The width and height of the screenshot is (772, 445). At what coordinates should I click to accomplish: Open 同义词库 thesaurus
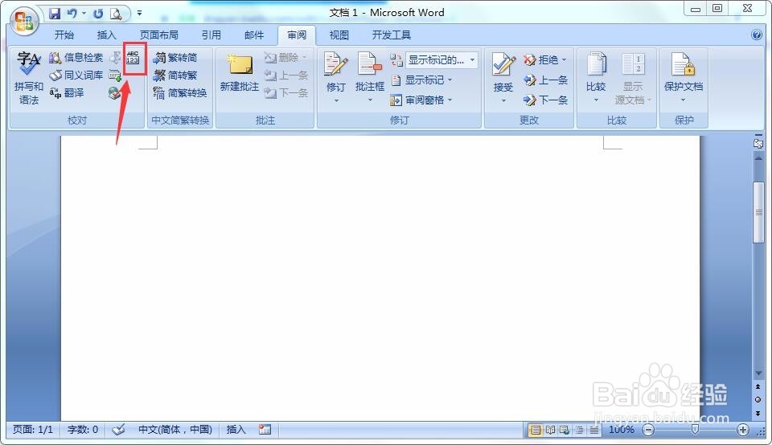(76, 76)
